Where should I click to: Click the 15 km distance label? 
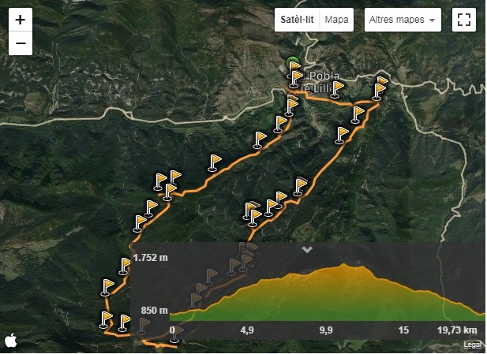point(403,330)
